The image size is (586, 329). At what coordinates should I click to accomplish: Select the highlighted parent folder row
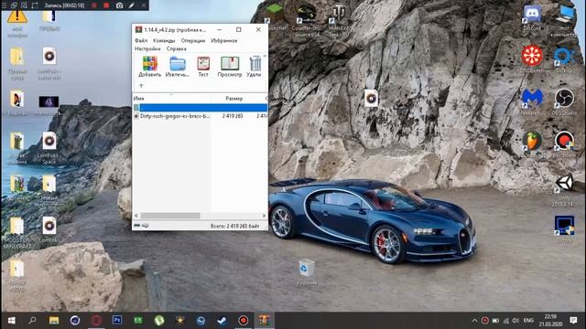click(x=201, y=108)
